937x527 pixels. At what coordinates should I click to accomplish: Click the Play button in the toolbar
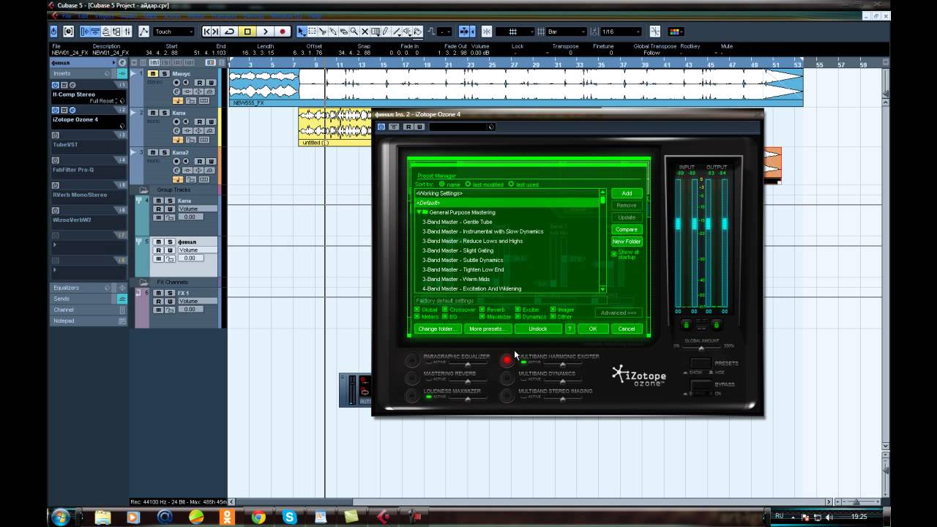(265, 31)
